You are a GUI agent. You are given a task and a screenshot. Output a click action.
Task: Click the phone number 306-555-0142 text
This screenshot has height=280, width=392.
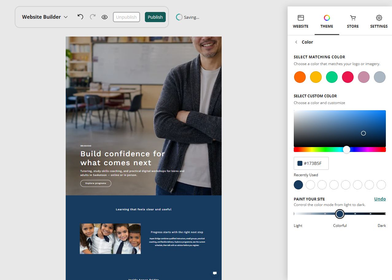86,146
